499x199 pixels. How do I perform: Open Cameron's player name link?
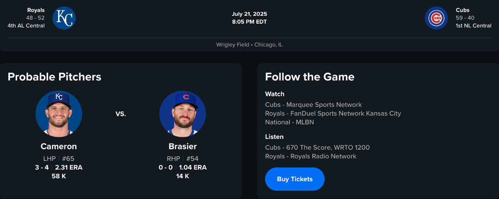(x=59, y=146)
